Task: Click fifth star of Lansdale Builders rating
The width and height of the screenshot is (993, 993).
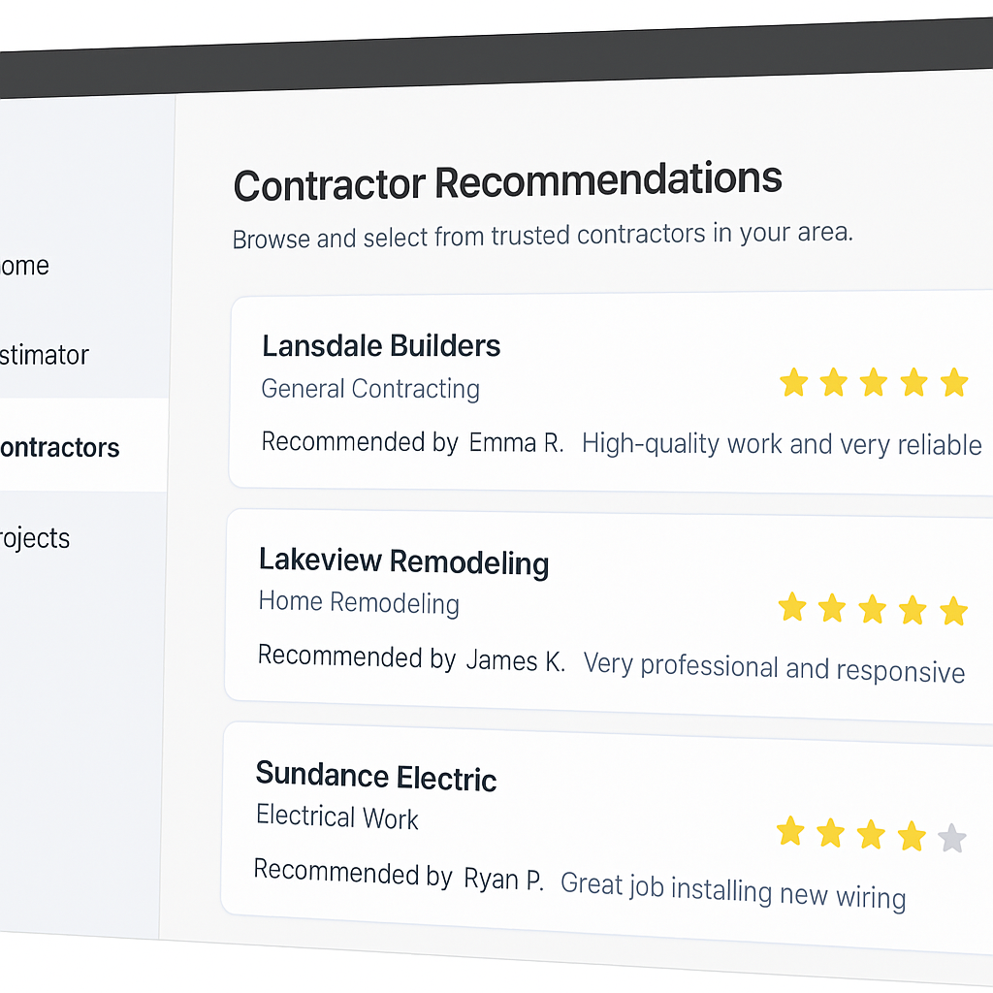Action: click(954, 382)
